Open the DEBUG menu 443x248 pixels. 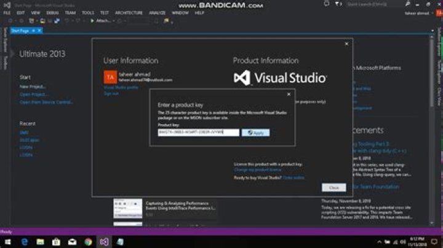pos(52,13)
